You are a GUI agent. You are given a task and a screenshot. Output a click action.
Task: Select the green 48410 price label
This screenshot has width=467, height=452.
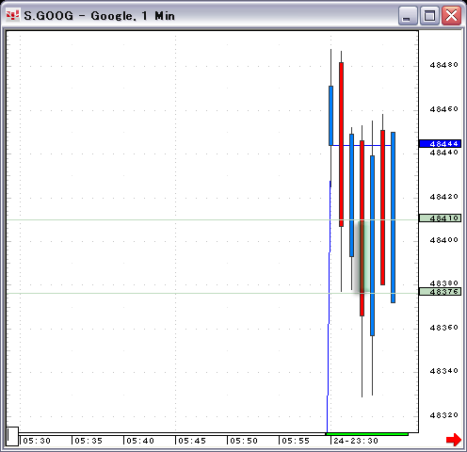440,218
